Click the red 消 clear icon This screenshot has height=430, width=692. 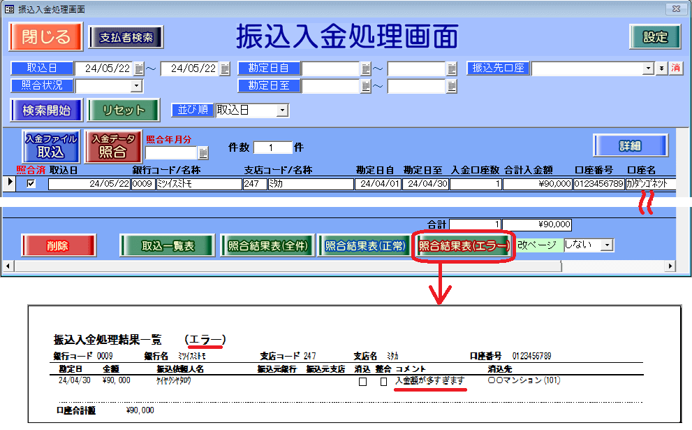pyautogui.click(x=675, y=69)
